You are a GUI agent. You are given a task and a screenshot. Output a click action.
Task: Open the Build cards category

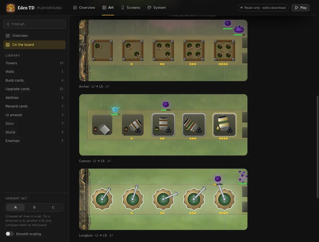click(x=34, y=80)
